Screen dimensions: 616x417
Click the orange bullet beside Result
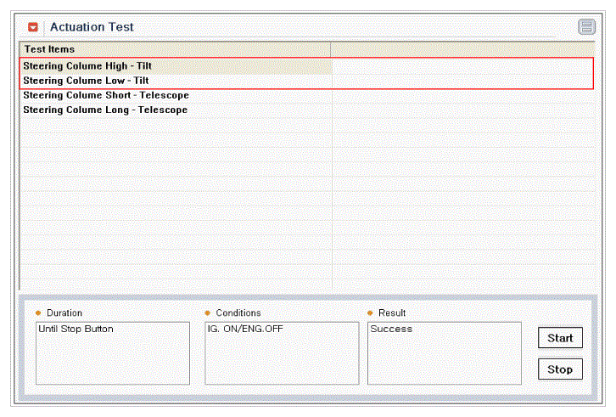370,313
